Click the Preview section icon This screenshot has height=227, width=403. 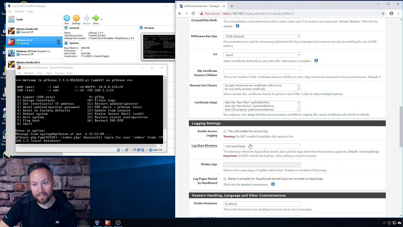tap(142, 28)
